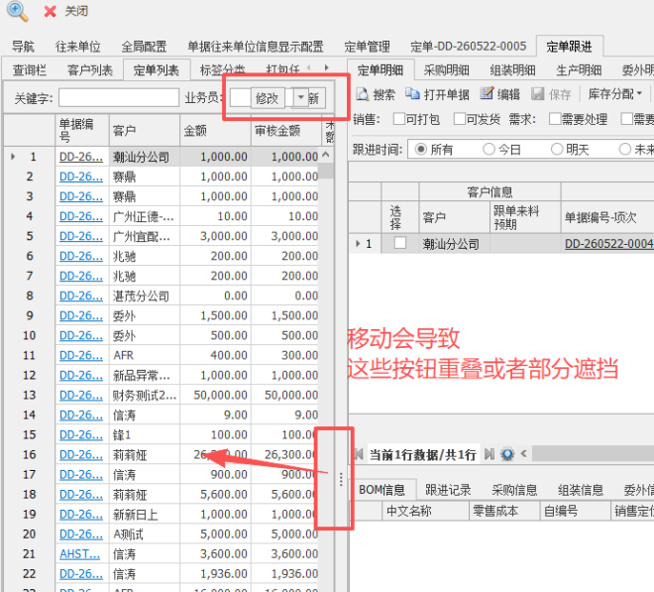Tick the 需要处理 checkbox
654x592 pixels.
click(x=555, y=119)
